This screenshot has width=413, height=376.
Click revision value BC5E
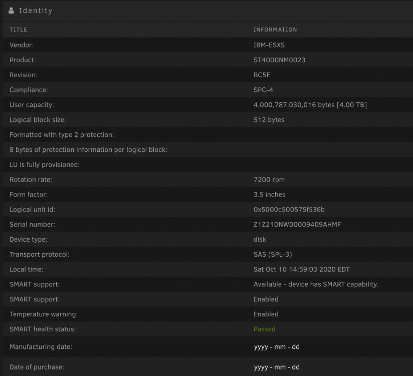tap(262, 75)
